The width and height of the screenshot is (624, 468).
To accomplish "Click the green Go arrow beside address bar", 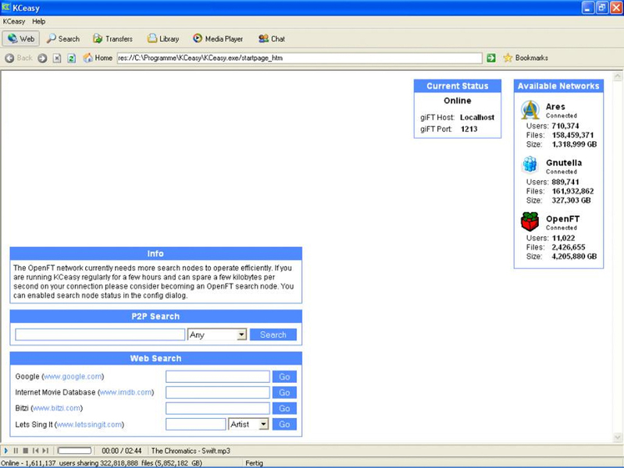I will click(x=491, y=58).
